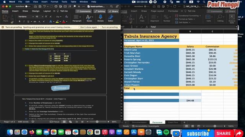The image size is (245, 137).
Task: Open Word's share-people icon in the title bar
Action: [x=117, y=6]
